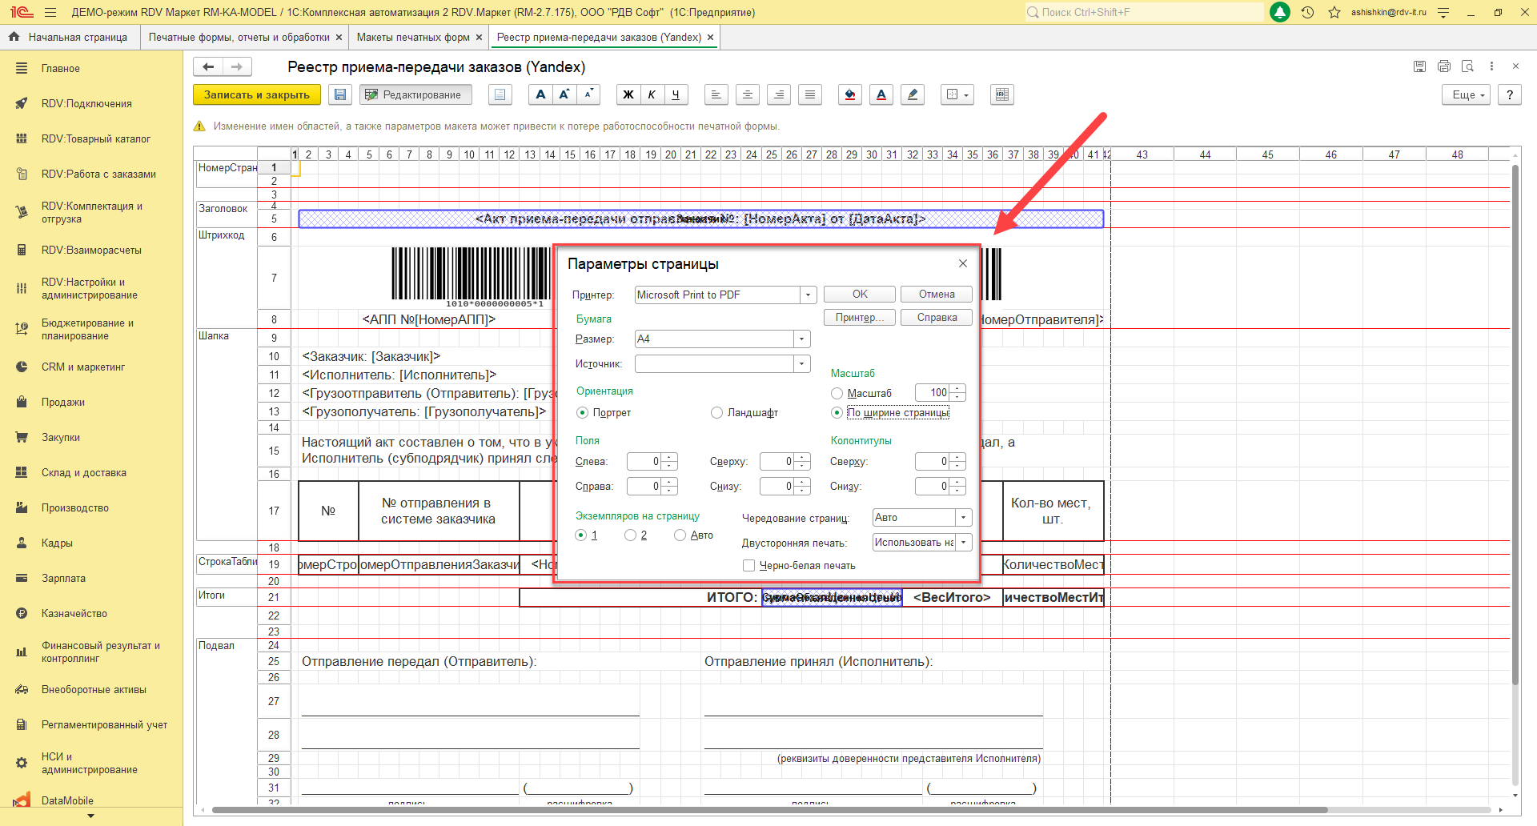
Task: Pick the cell background fill color tool
Action: [850, 94]
